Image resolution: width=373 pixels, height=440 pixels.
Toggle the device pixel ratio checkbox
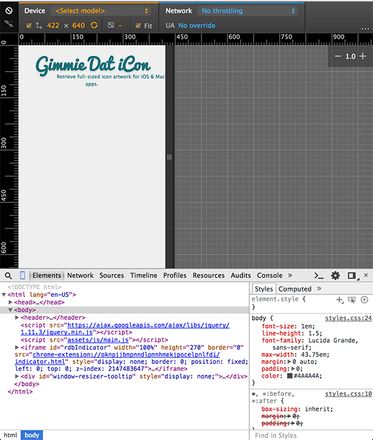click(x=111, y=26)
